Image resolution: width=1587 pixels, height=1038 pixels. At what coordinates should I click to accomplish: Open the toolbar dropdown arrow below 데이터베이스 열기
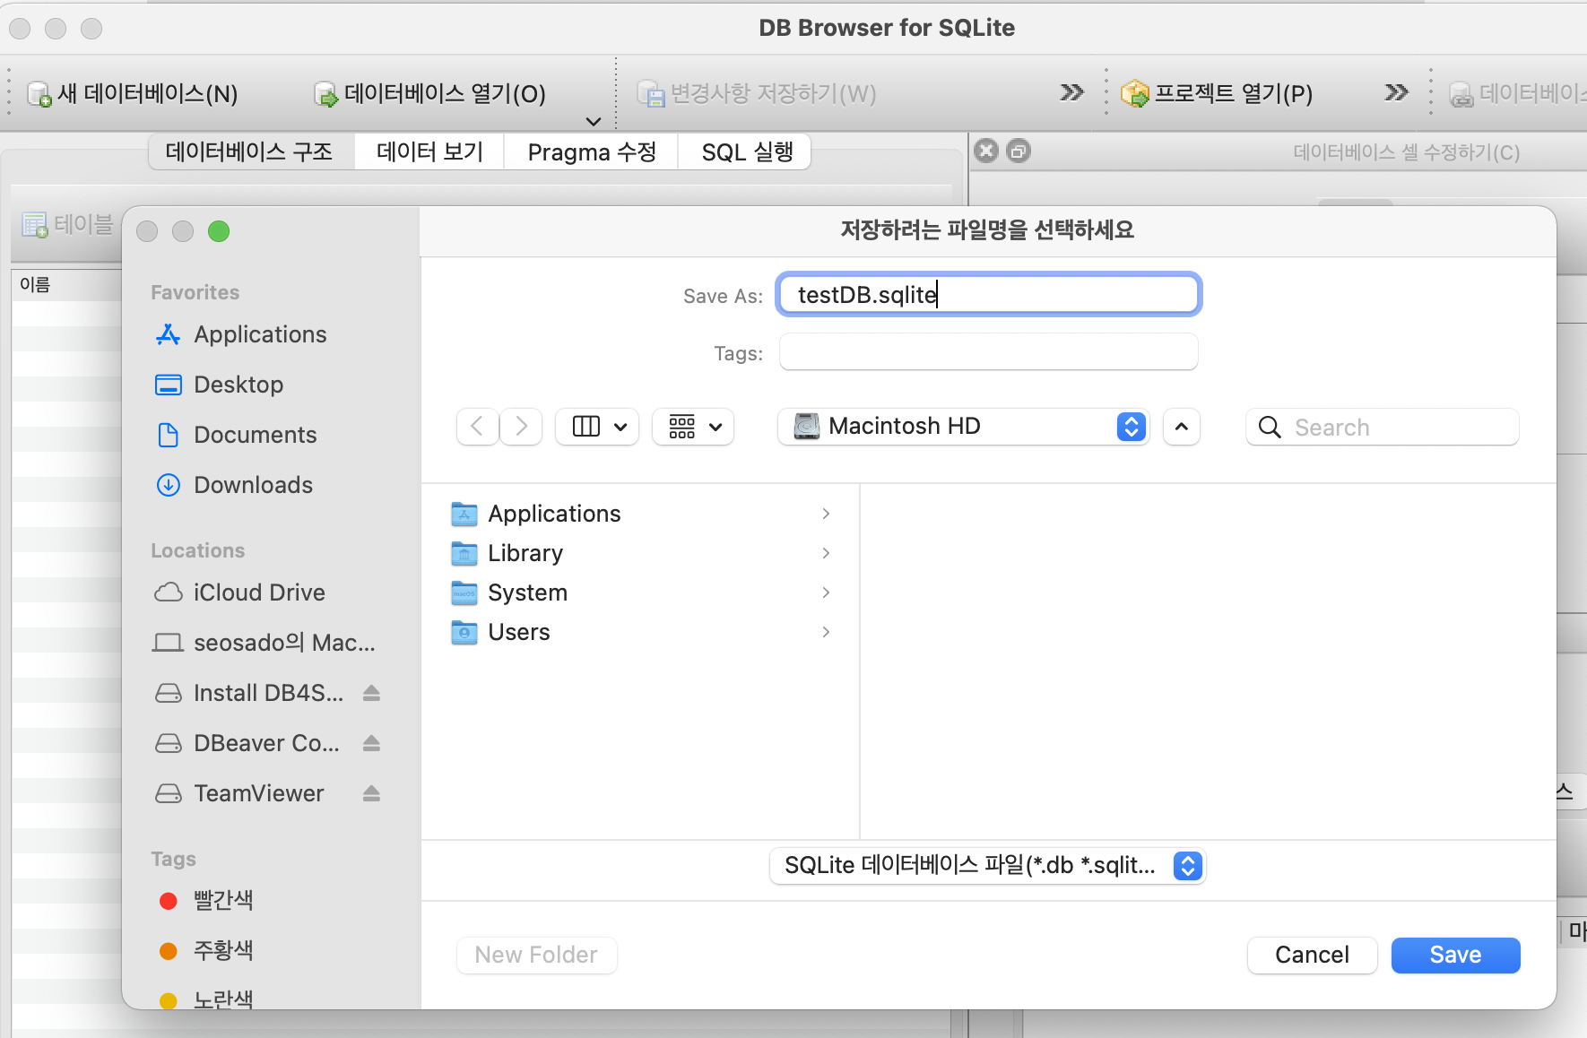[593, 121]
